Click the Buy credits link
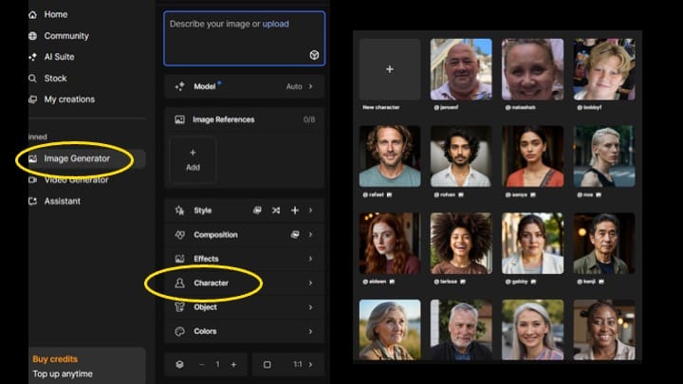Viewport: 683px width, 384px height. (55, 359)
